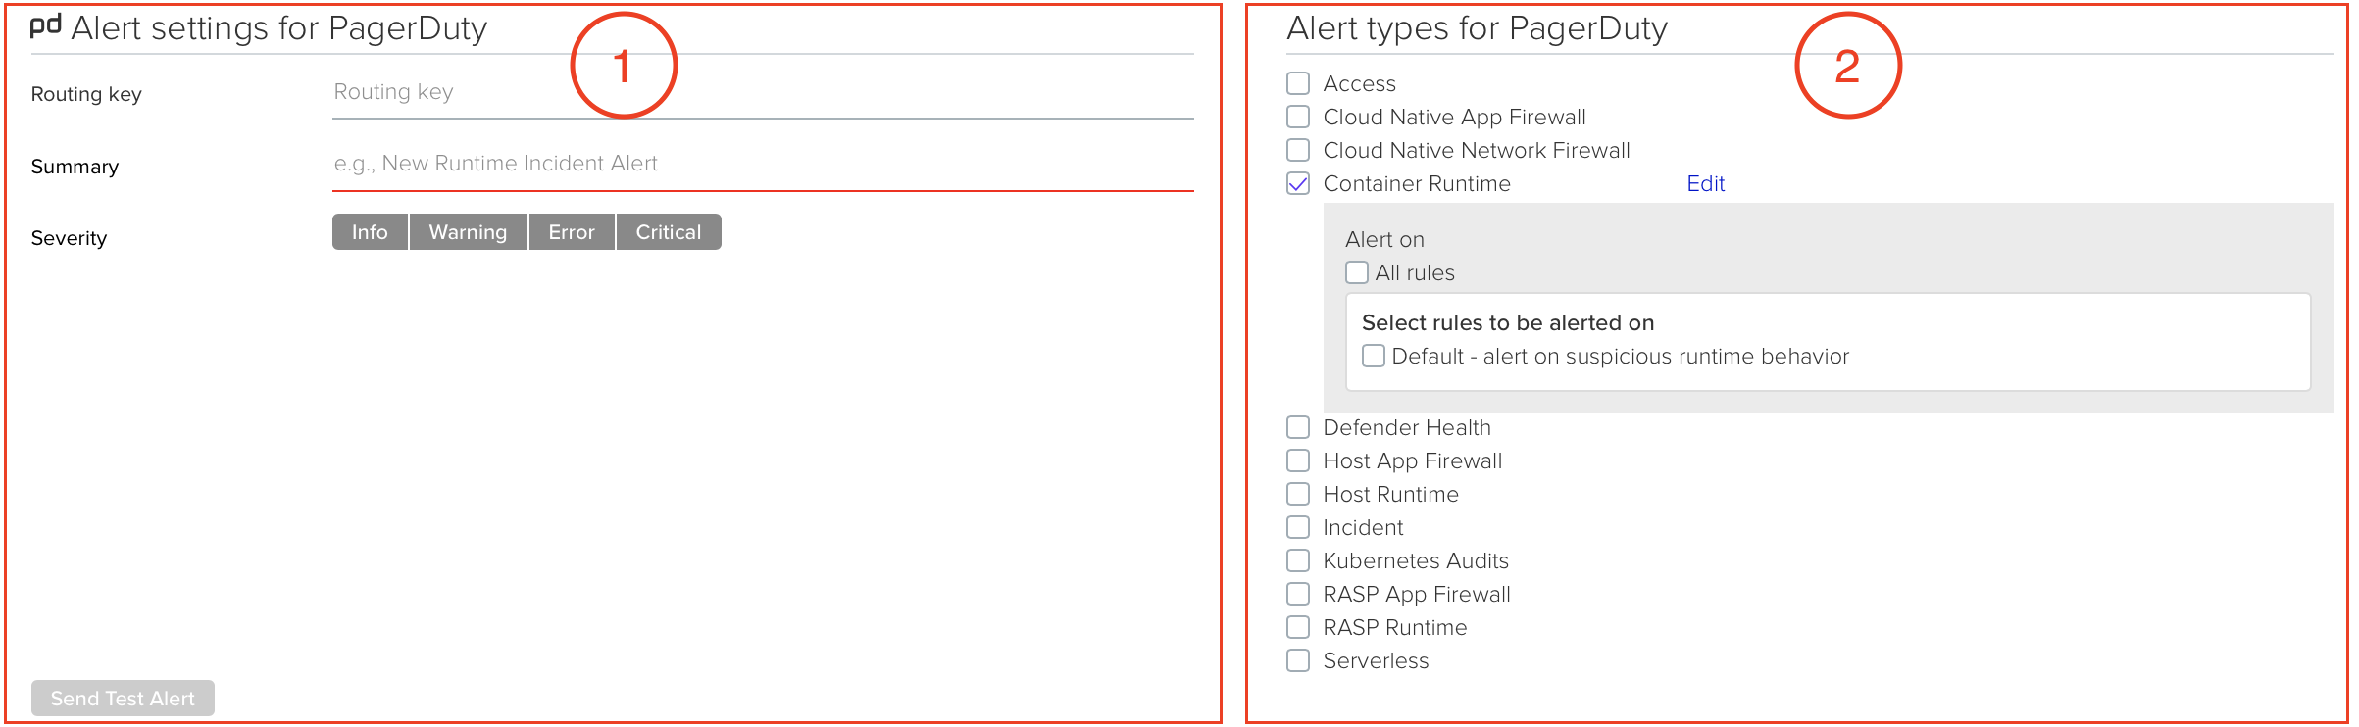Click the 'Alert on' label text
This screenshot has width=2359, height=727.
coord(1384,239)
